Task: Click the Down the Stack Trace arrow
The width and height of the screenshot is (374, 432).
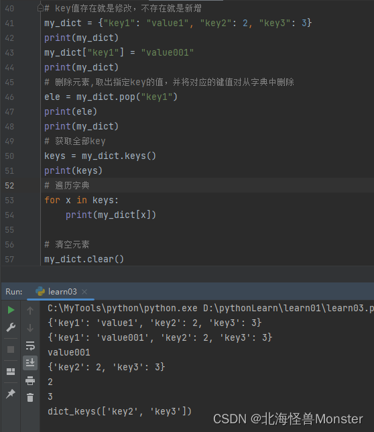Action: pos(30,328)
